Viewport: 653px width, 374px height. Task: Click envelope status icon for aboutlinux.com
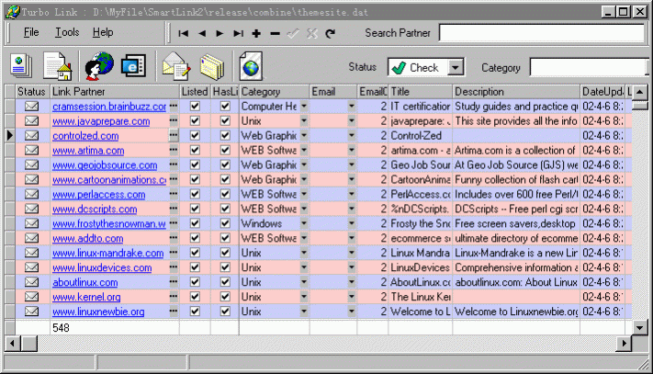click(x=31, y=282)
